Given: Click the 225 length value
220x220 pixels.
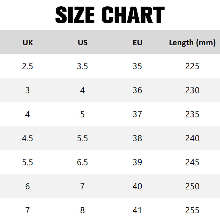Looking at the screenshot, I should [192, 66].
